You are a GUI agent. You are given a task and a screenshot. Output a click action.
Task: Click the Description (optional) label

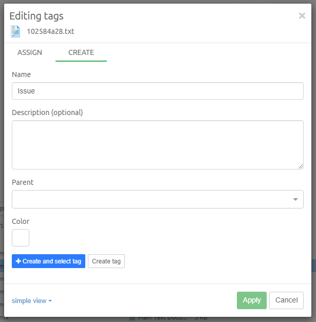point(47,112)
